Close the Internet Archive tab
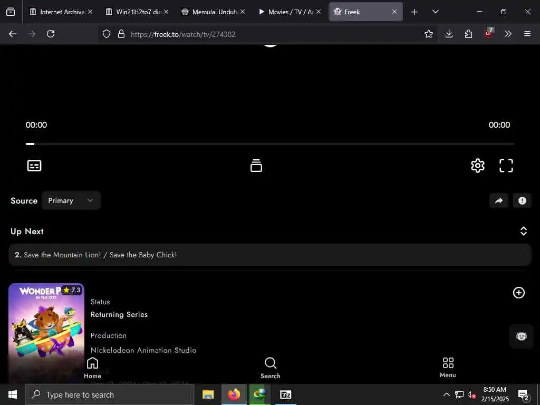This screenshot has width=540, height=405. 90,12
